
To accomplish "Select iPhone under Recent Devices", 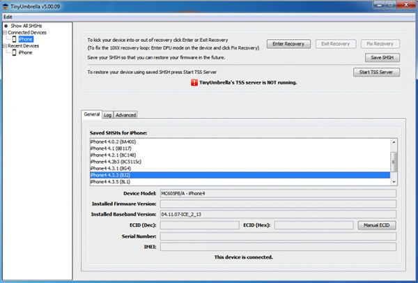I will pyautogui.click(x=26, y=52).
